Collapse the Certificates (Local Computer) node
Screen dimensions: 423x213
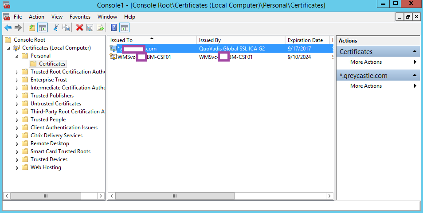tap(9, 48)
